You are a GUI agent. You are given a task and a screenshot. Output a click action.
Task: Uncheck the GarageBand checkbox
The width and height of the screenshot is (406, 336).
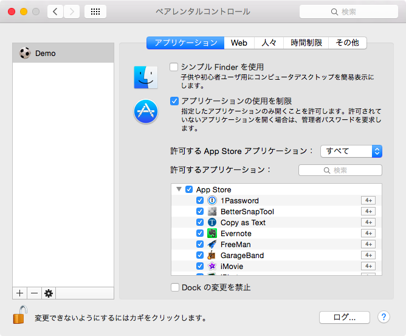tap(199, 255)
